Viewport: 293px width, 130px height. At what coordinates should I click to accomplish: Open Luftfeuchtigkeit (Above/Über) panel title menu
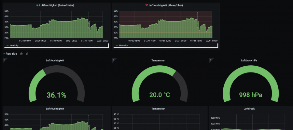(x=166, y=6)
